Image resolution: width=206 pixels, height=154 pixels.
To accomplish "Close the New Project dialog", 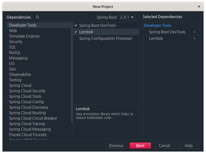I will (199, 6).
